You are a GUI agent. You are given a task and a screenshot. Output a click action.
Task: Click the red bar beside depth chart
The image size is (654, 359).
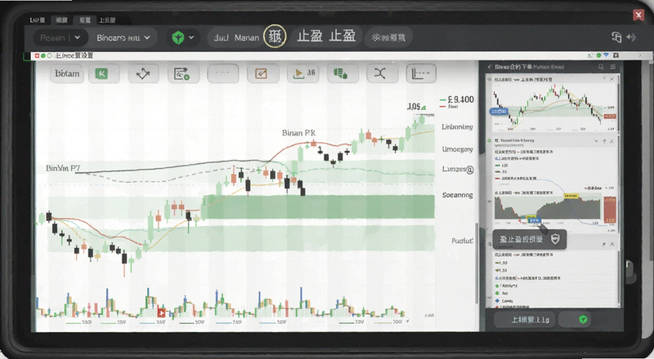tap(609, 210)
